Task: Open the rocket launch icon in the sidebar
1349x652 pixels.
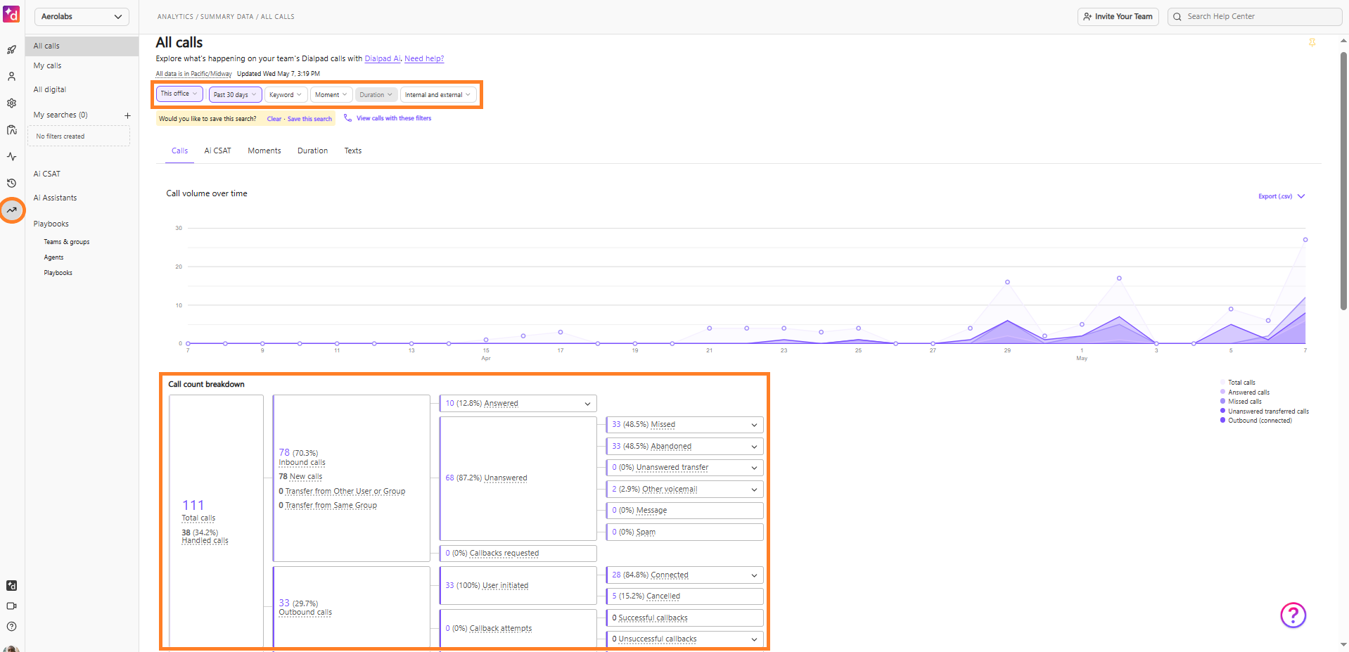Action: 11,50
